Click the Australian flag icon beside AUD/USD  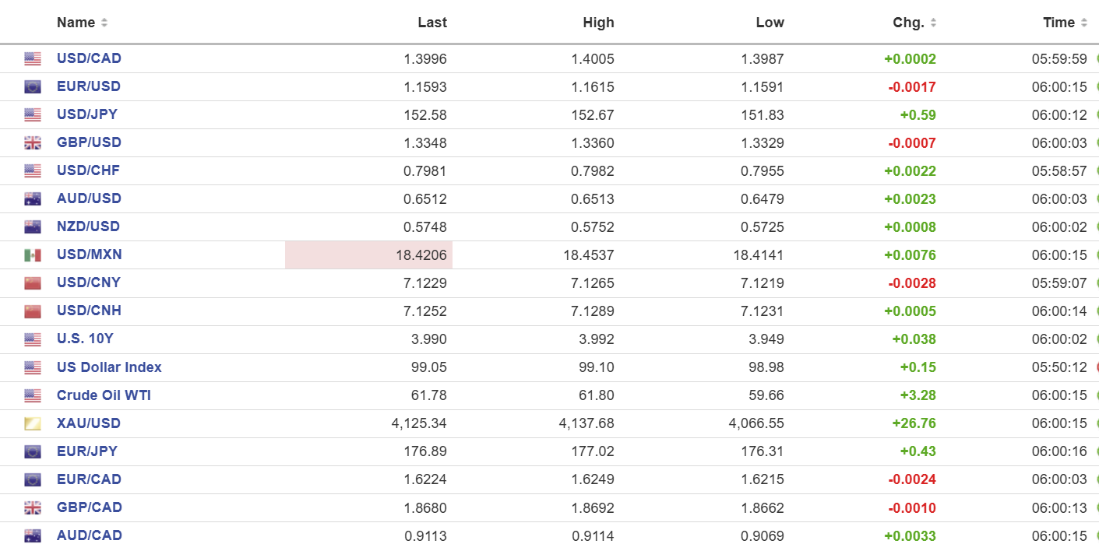click(32, 198)
